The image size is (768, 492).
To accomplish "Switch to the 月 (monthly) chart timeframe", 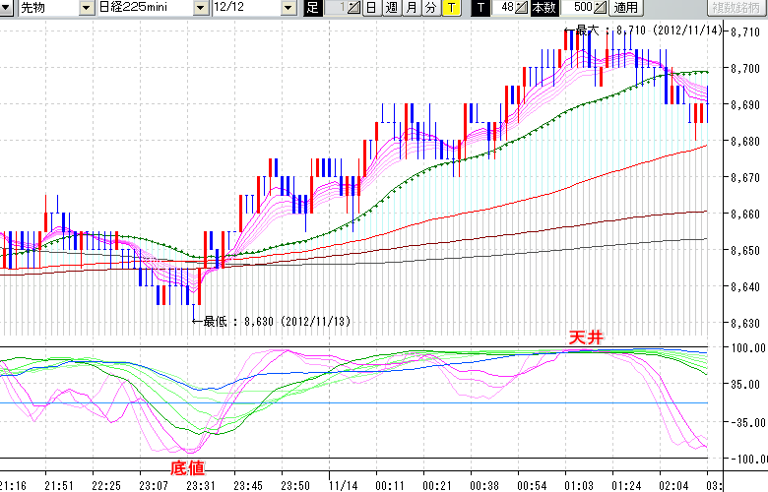I will coord(411,8).
